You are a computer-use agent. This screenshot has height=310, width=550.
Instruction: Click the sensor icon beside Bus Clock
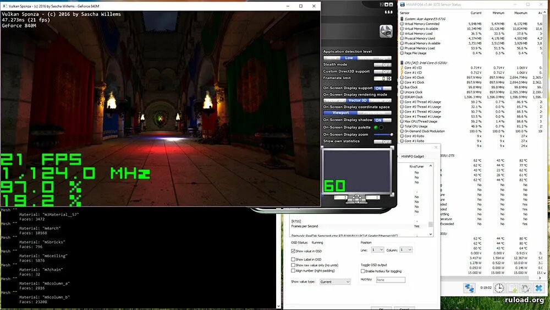402,88
